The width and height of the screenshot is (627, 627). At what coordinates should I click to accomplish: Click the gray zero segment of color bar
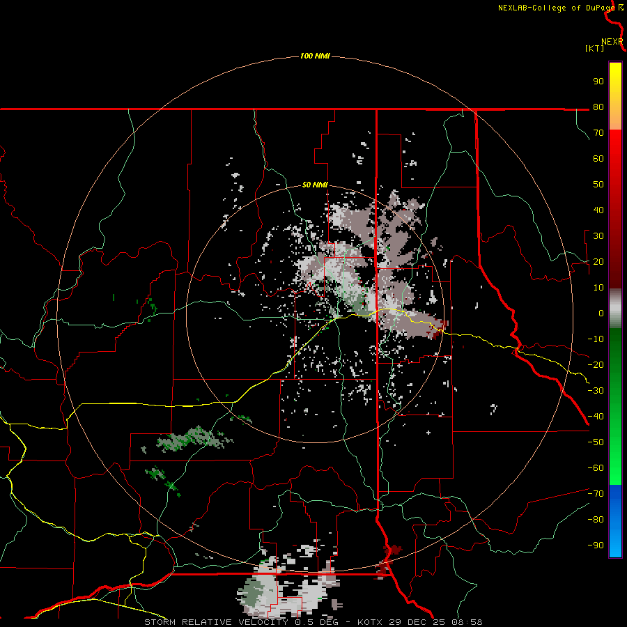point(615,309)
